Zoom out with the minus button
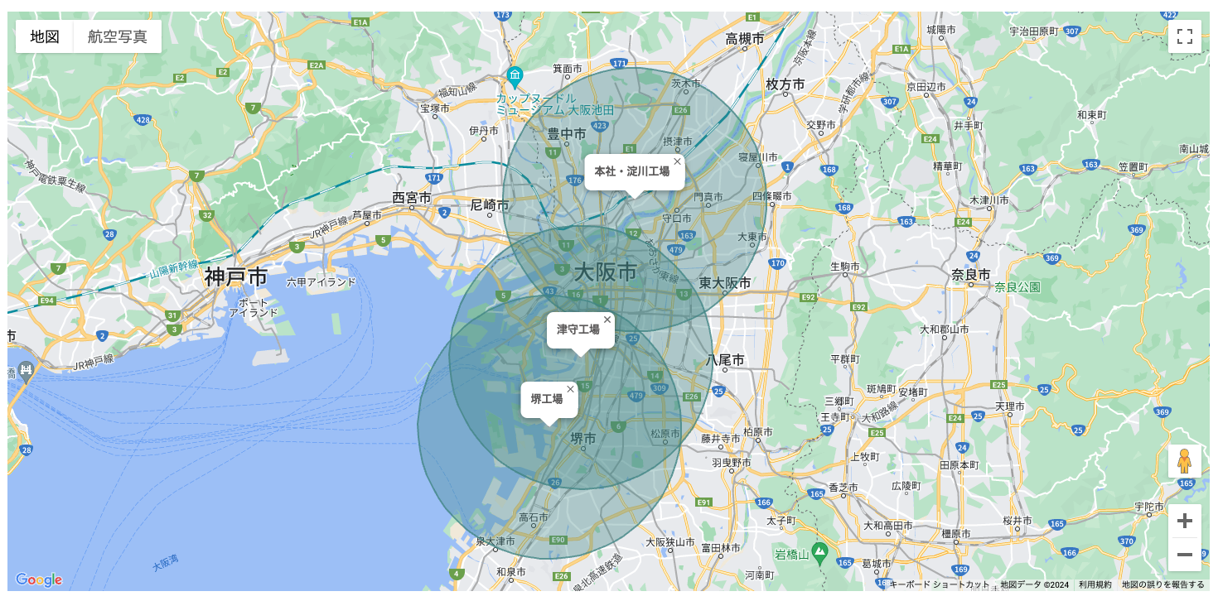The image size is (1218, 601). coord(1185,555)
